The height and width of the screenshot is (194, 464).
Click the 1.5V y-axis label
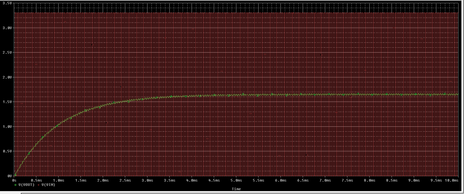[x=8, y=102]
